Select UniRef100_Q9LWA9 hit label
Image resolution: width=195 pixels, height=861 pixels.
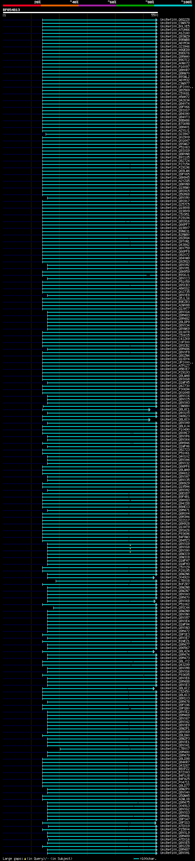coord(175,470)
